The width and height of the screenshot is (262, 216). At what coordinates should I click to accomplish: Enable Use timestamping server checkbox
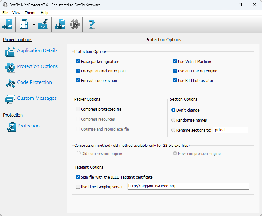pos(78,187)
